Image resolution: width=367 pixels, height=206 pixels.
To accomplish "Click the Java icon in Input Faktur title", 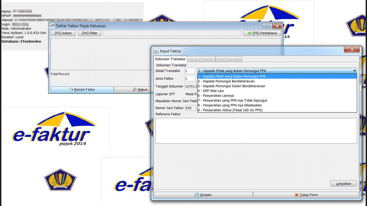I will point(156,51).
